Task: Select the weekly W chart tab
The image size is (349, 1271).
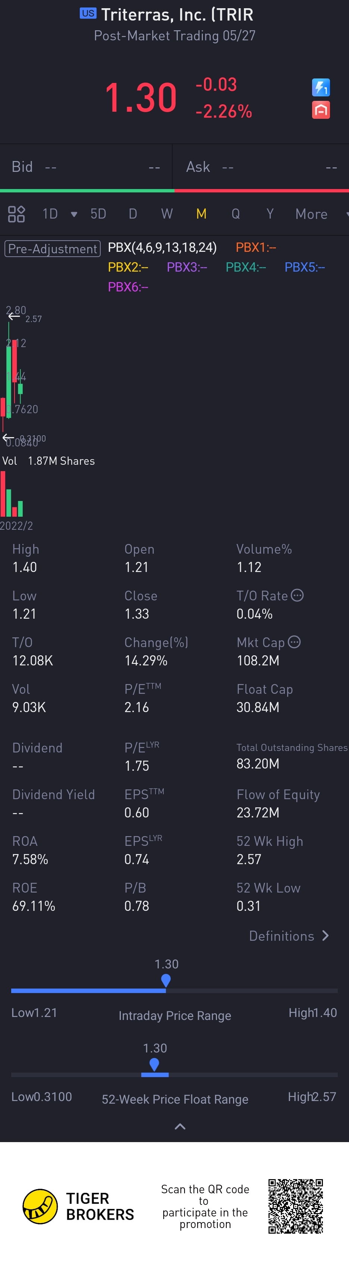Action: [x=167, y=214]
